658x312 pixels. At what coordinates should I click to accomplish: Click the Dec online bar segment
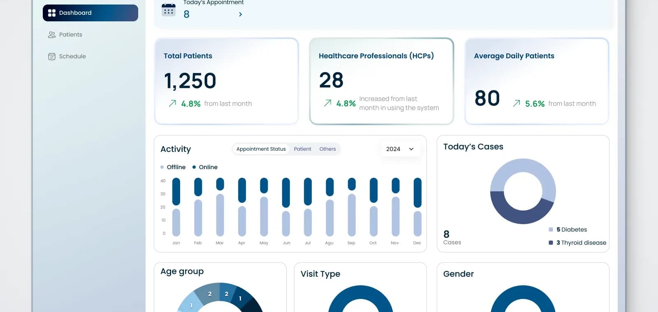(417, 193)
